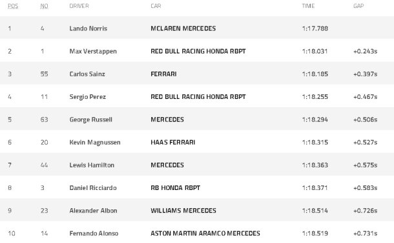Open Lando Norris driver link
The width and height of the screenshot is (394, 243).
88,28
